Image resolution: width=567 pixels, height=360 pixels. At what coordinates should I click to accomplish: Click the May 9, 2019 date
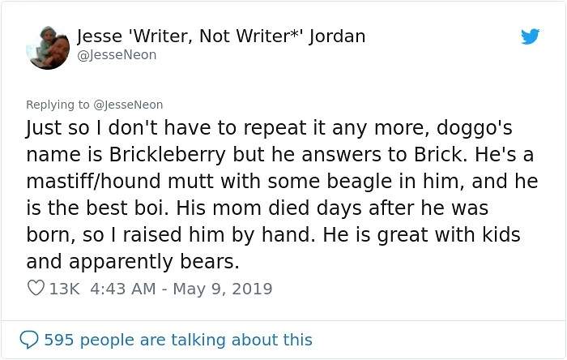click(x=221, y=288)
